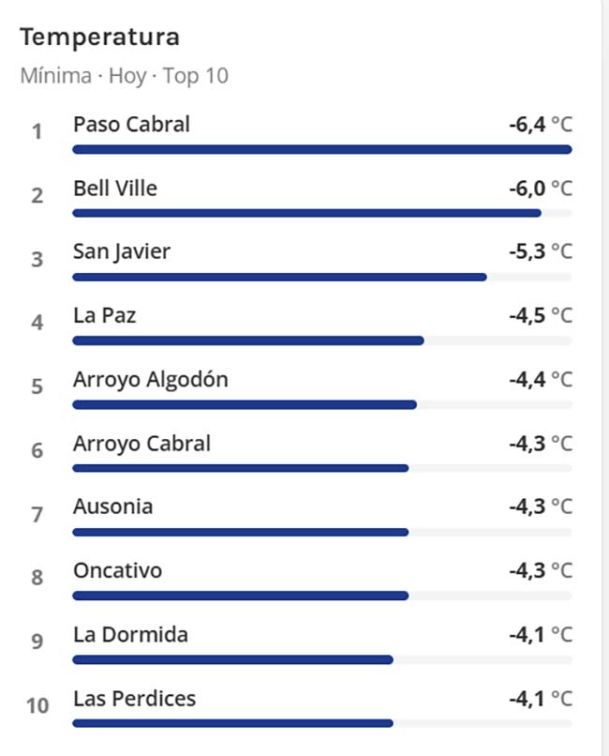Click rank number 10
609x756 pixels.
tap(37, 705)
